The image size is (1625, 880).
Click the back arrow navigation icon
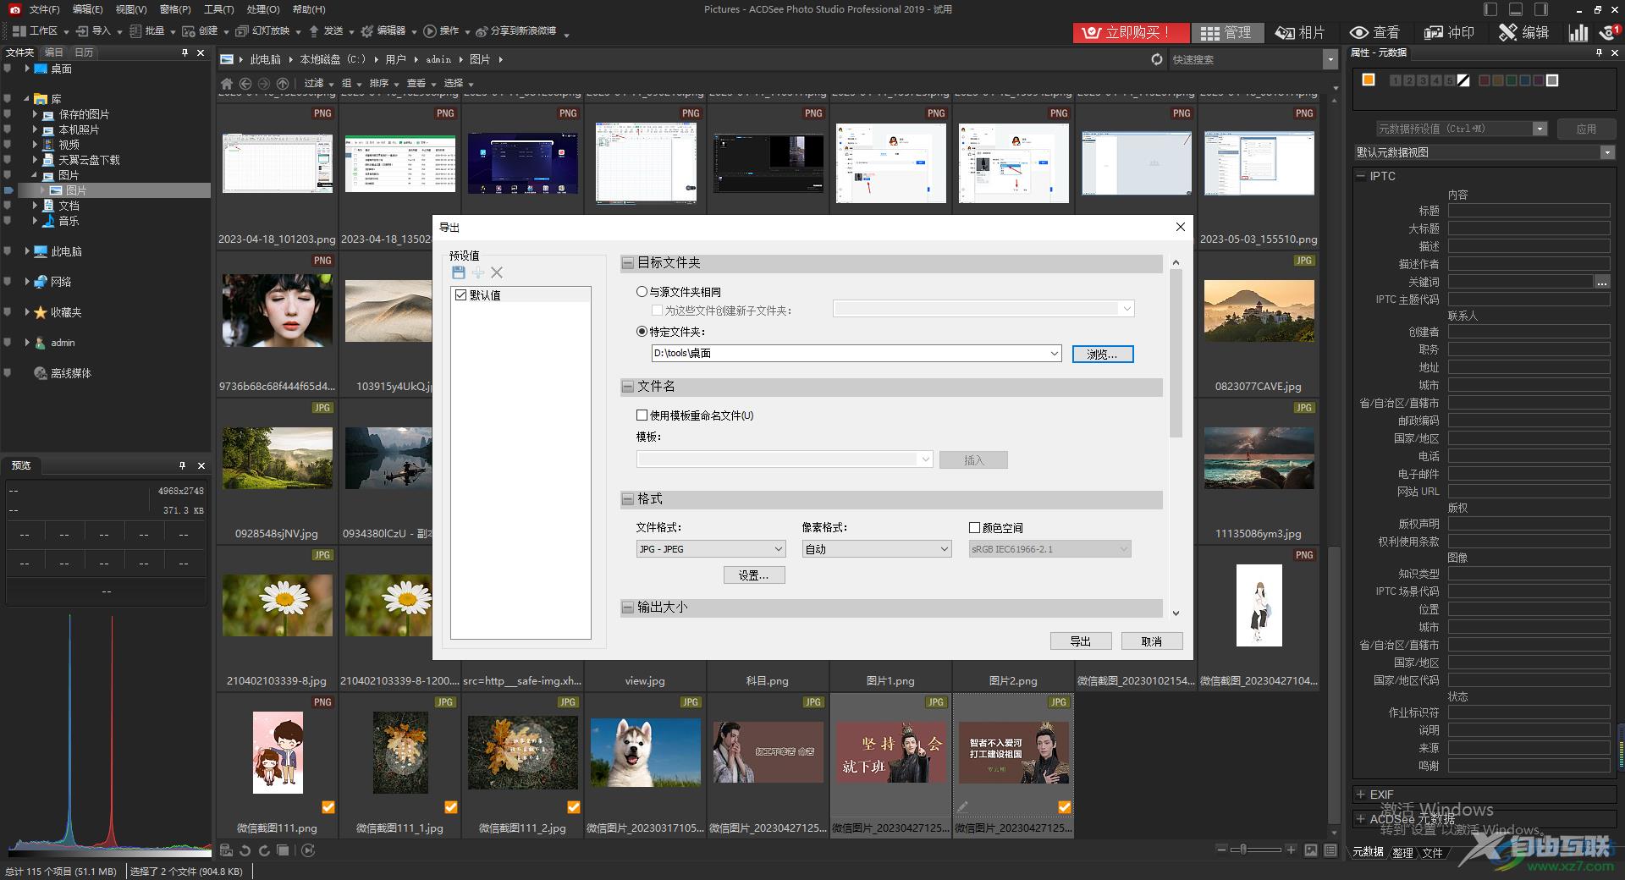tap(245, 84)
